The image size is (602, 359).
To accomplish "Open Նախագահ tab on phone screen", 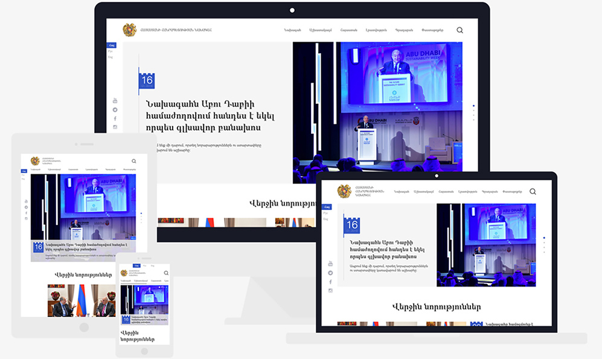I will point(126,281).
